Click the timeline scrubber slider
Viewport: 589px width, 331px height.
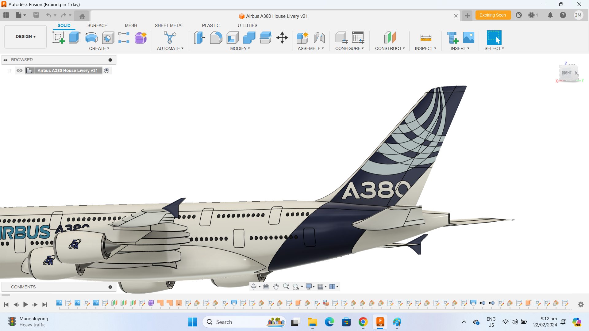(5, 295)
